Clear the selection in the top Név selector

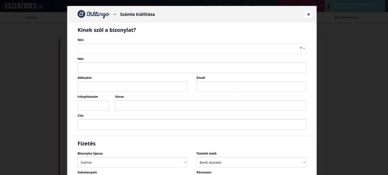click(x=301, y=48)
